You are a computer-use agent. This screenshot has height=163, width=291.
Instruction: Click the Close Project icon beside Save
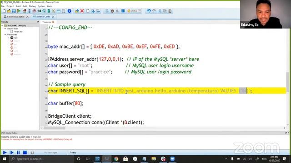18,11
